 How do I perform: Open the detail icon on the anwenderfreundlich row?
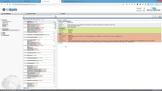[54, 38]
